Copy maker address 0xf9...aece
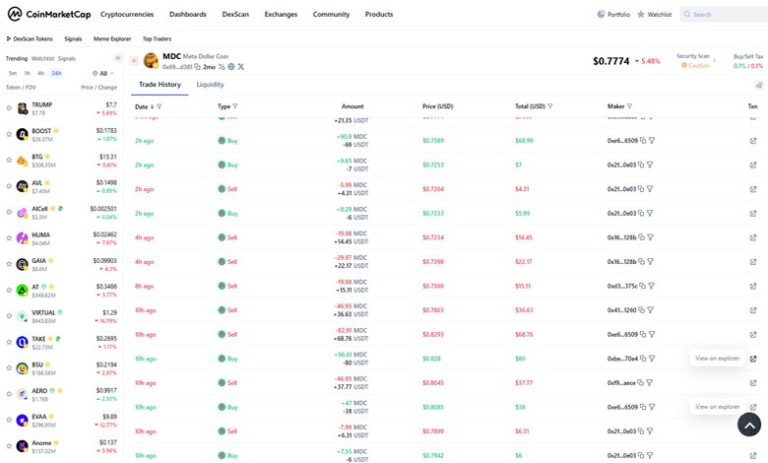 [640, 382]
